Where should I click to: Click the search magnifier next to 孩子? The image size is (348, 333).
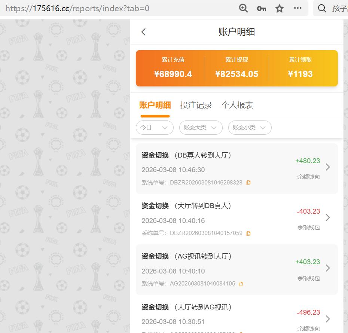[322, 8]
